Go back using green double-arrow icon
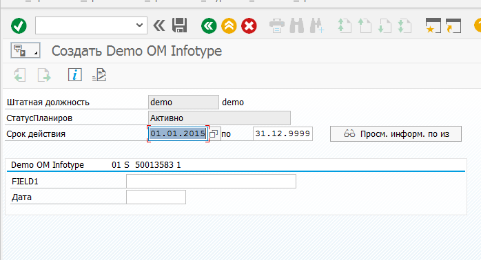The image size is (481, 260). click(209, 25)
